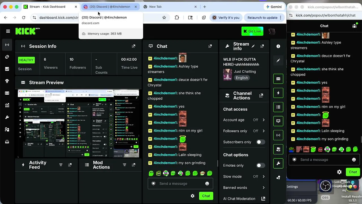Switch to the New Tab browser tab
The image size is (362, 204).
[170, 7]
